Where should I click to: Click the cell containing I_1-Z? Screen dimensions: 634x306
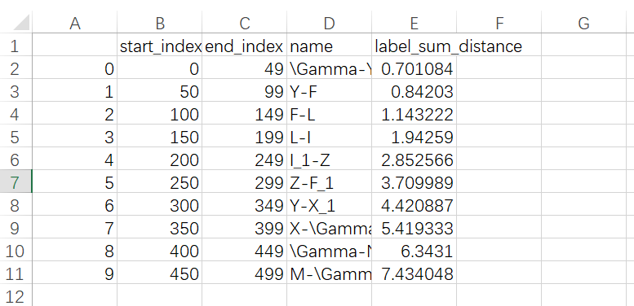(329, 160)
